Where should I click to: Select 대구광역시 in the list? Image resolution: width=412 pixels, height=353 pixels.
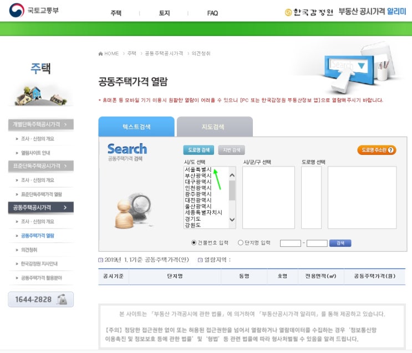pyautogui.click(x=198, y=181)
